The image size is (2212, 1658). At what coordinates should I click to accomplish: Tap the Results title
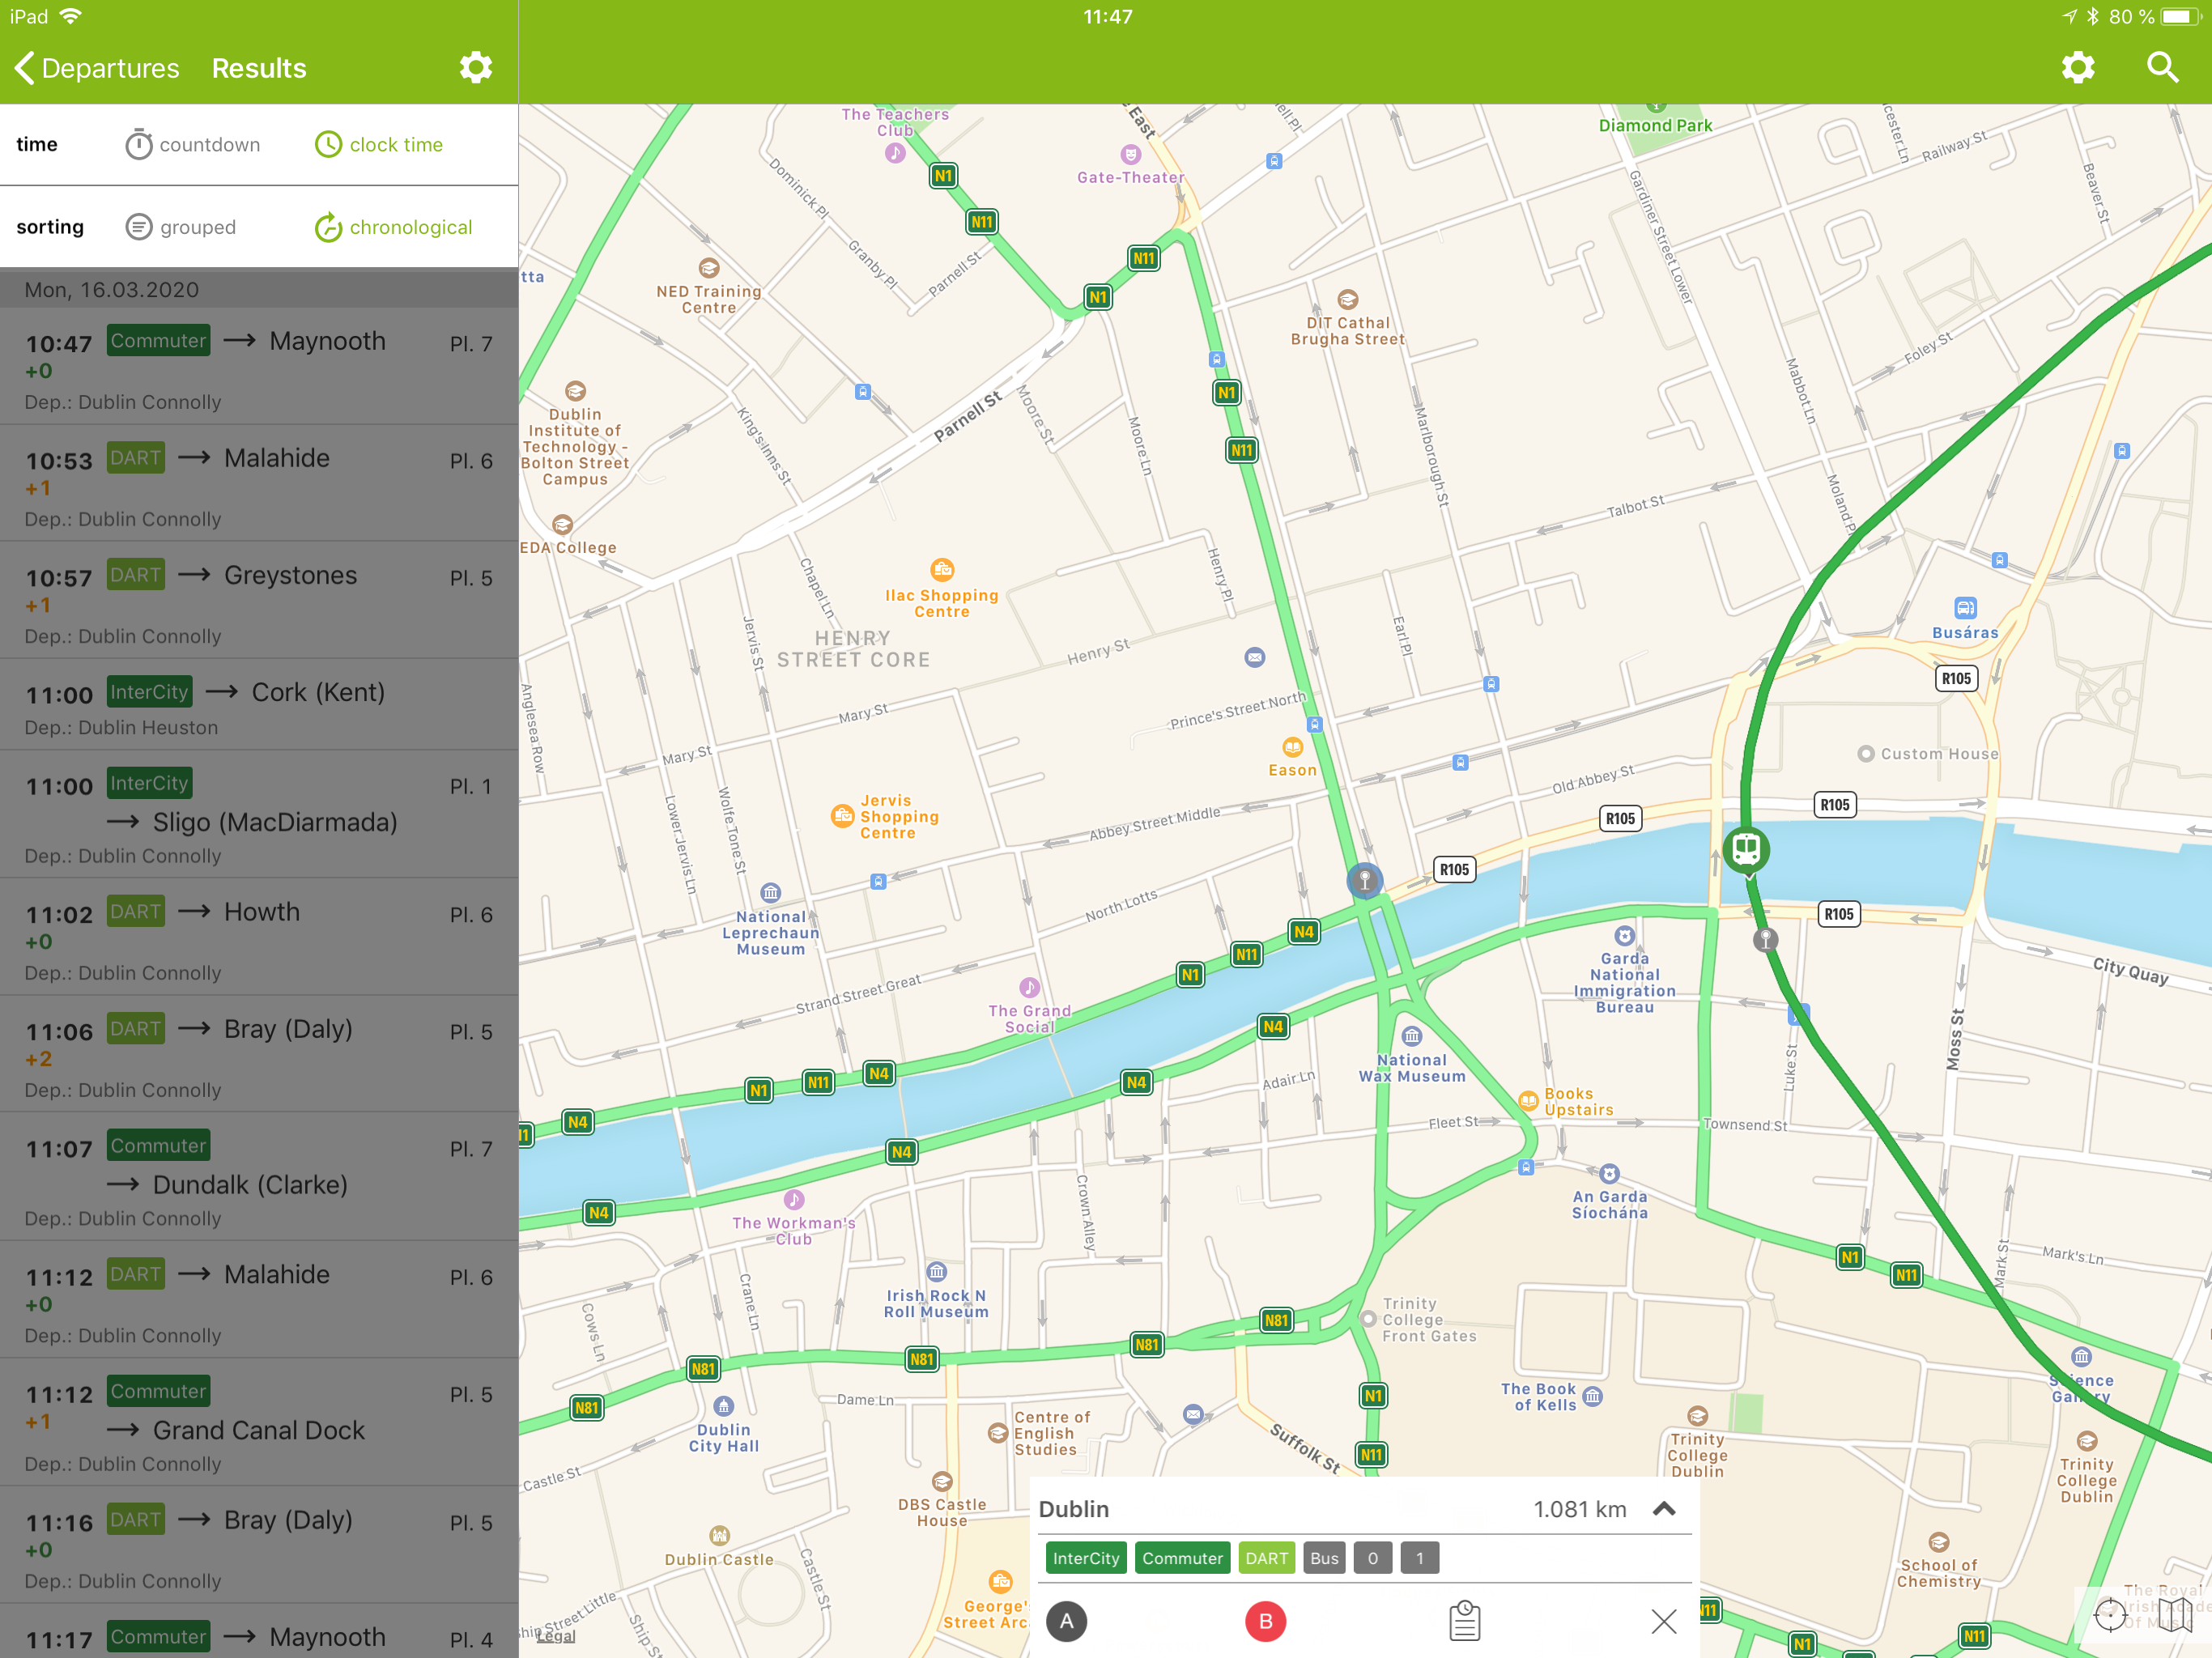[259, 68]
